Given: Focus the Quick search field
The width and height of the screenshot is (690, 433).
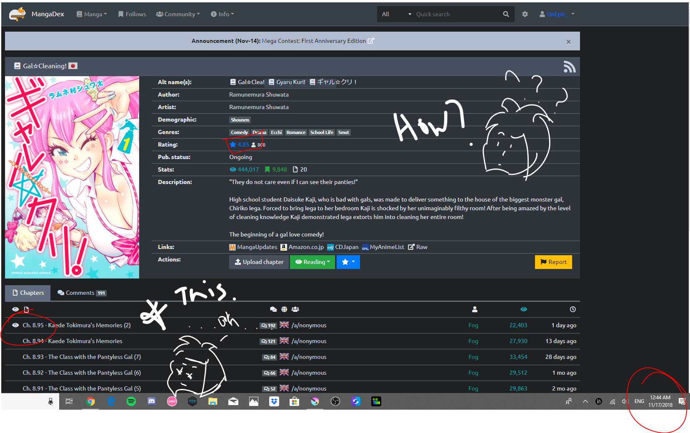Looking at the screenshot, I should click(x=456, y=14).
